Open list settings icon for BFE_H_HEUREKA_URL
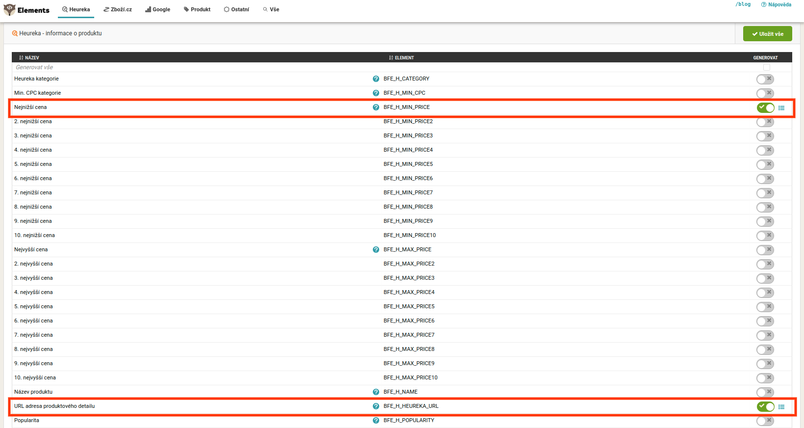Image resolution: width=804 pixels, height=428 pixels. [x=781, y=407]
